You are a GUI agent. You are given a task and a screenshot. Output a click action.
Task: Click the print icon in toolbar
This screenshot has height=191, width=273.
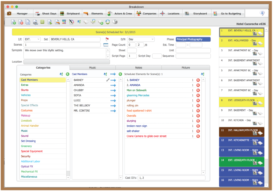click(115, 22)
